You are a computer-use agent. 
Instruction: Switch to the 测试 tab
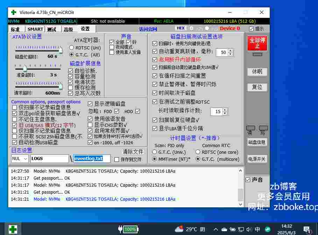pyautogui.click(x=51, y=29)
